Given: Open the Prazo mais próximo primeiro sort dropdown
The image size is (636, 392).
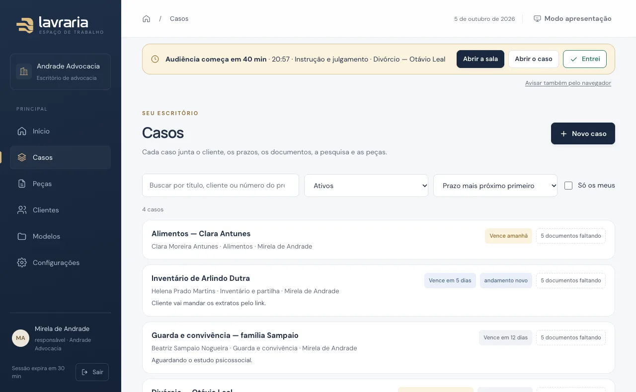Looking at the screenshot, I should tap(495, 186).
